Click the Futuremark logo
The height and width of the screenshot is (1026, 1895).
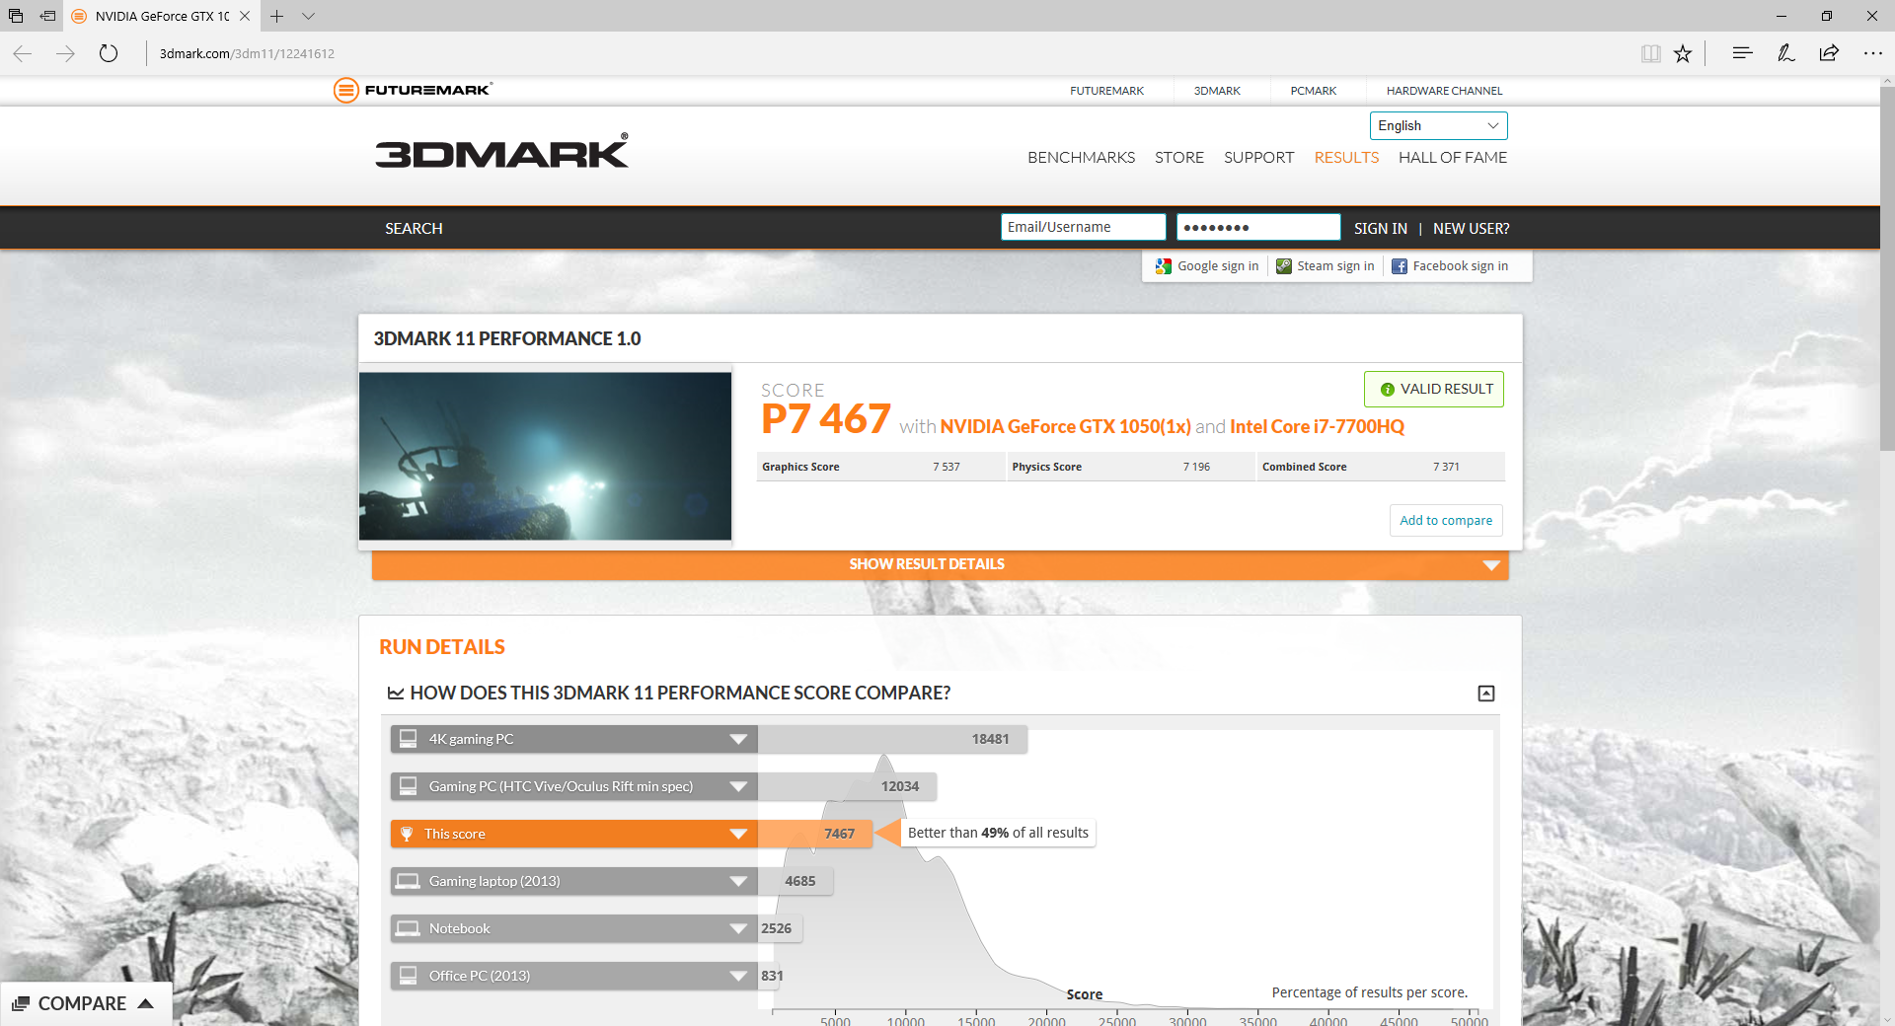click(413, 90)
